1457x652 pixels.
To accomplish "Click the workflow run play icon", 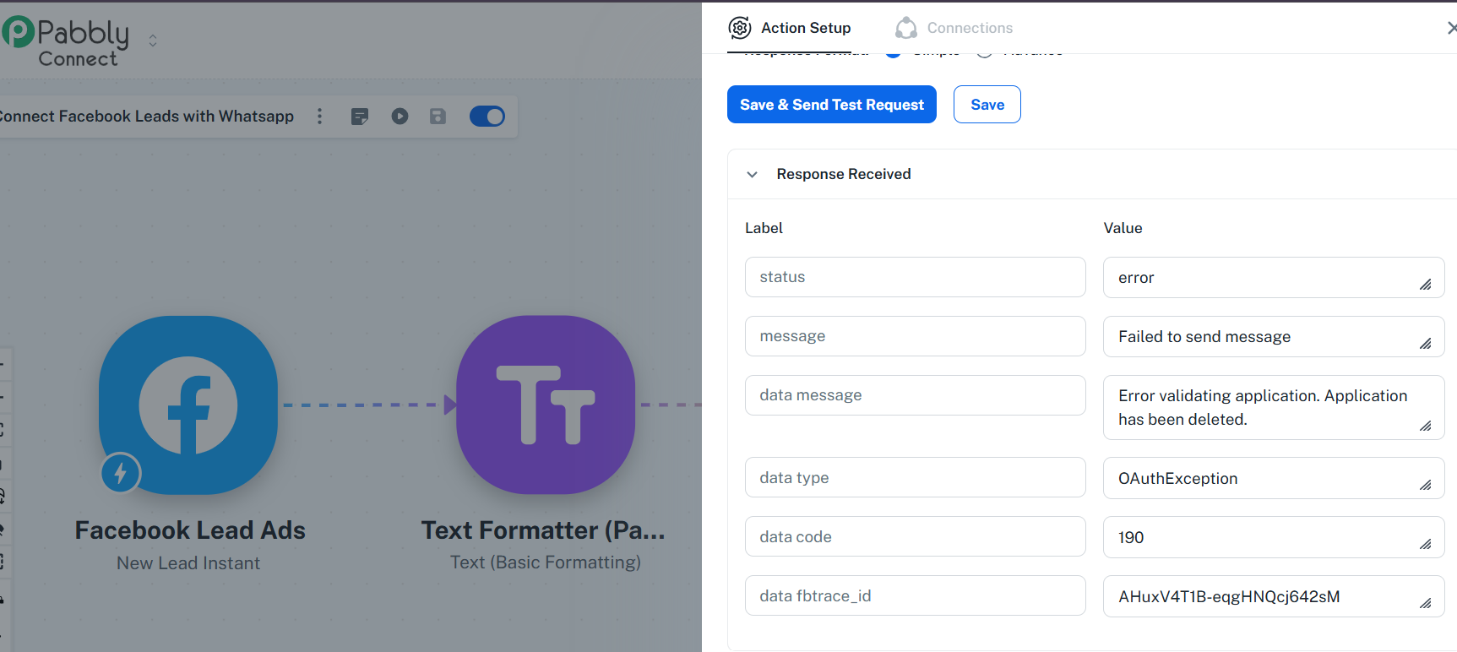I will (x=400, y=117).
